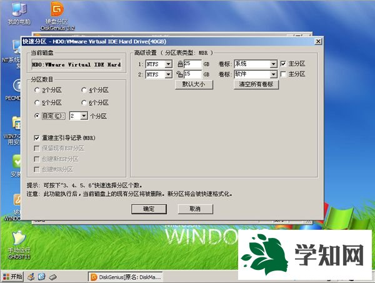
Task: Click the size field showing 25 GB
Action: click(x=192, y=64)
